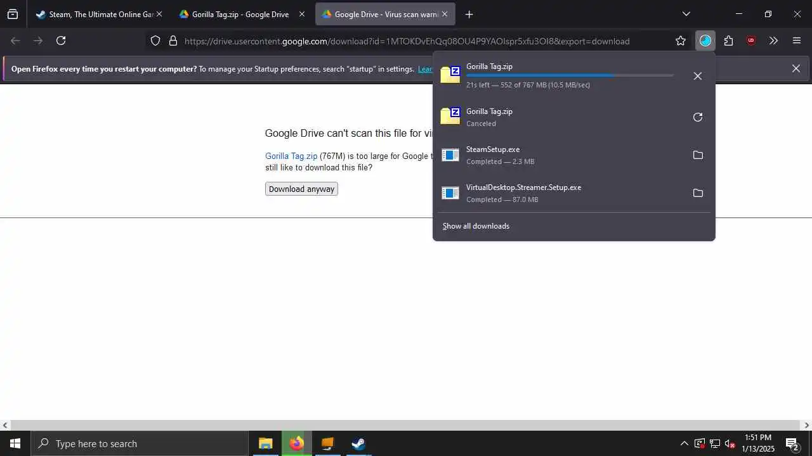
Task: Cancel the active Gorilla Tag.zip download
Action: (x=698, y=76)
